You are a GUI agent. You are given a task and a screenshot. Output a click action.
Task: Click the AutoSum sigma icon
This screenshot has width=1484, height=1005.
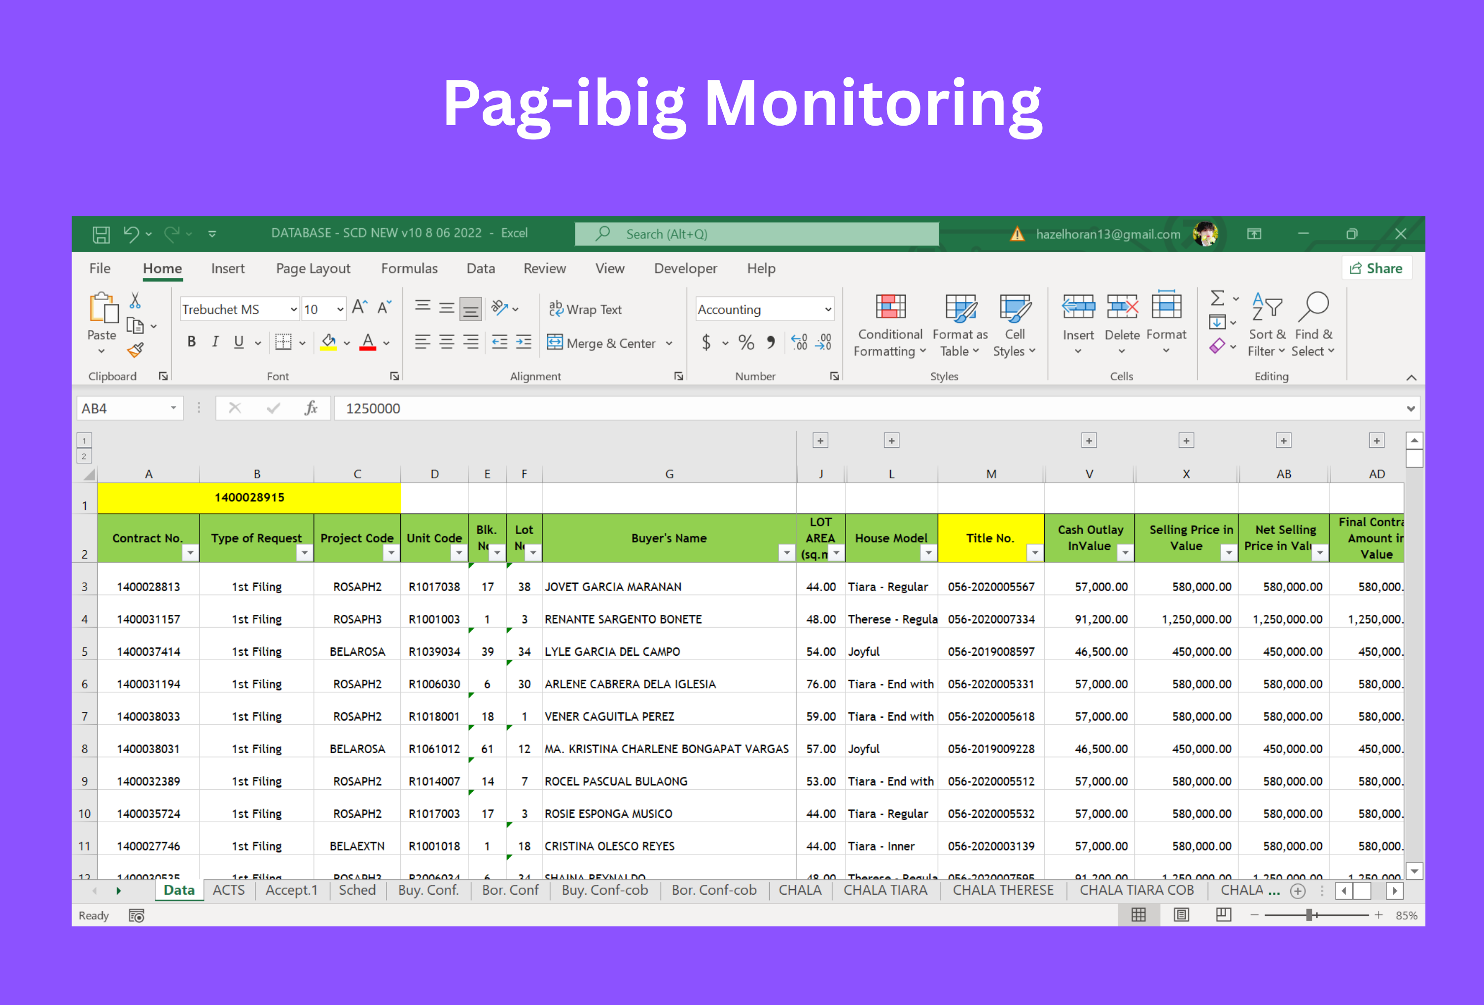1217,298
